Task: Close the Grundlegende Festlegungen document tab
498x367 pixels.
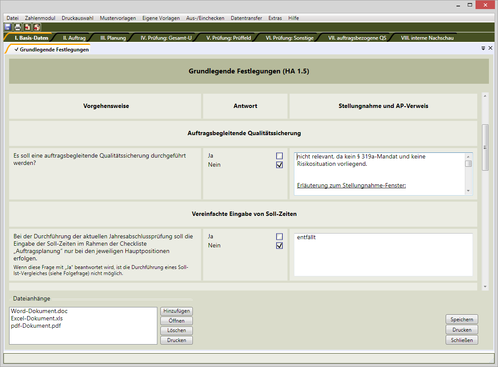Action: click(x=490, y=48)
